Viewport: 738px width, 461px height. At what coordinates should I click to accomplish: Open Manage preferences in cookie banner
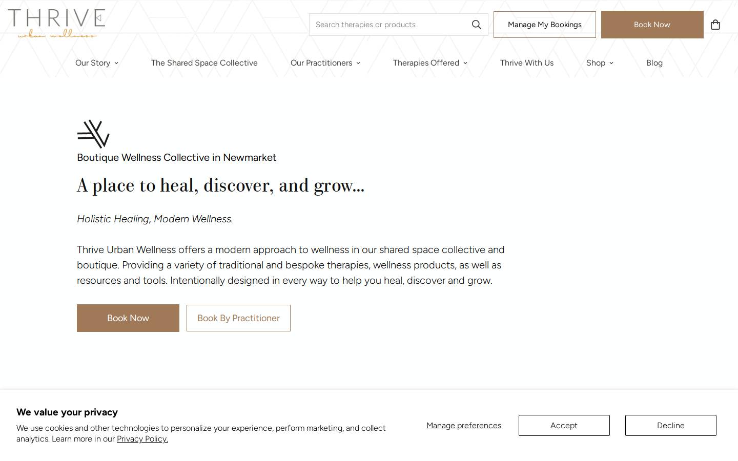(x=464, y=426)
